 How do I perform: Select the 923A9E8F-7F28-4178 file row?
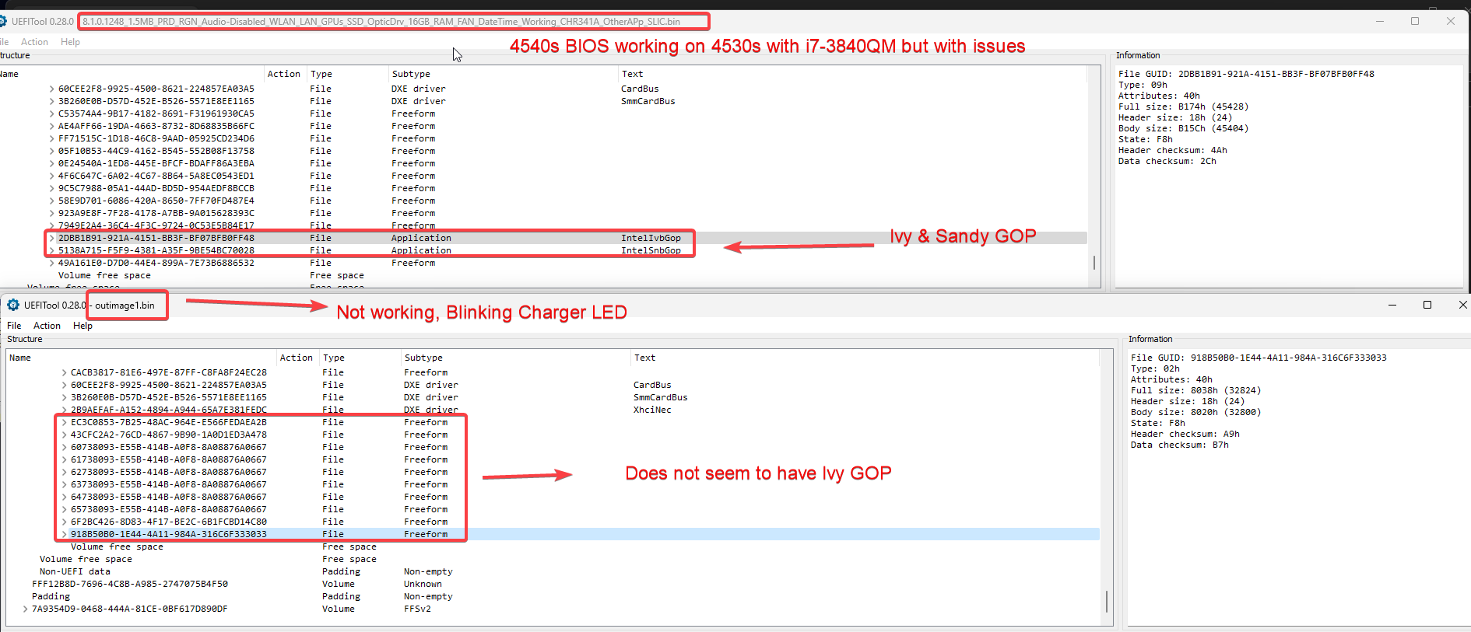tap(543, 213)
